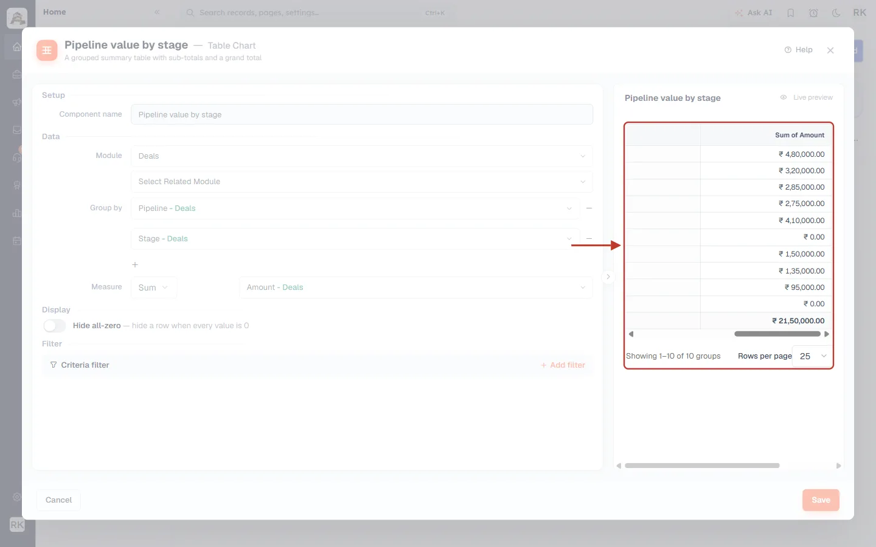Remove Stage - Deals grouping with minus icon

[589, 238]
